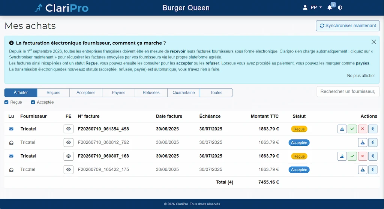Accept invoice F20260710_060807_168 with green checkmark

(352, 156)
